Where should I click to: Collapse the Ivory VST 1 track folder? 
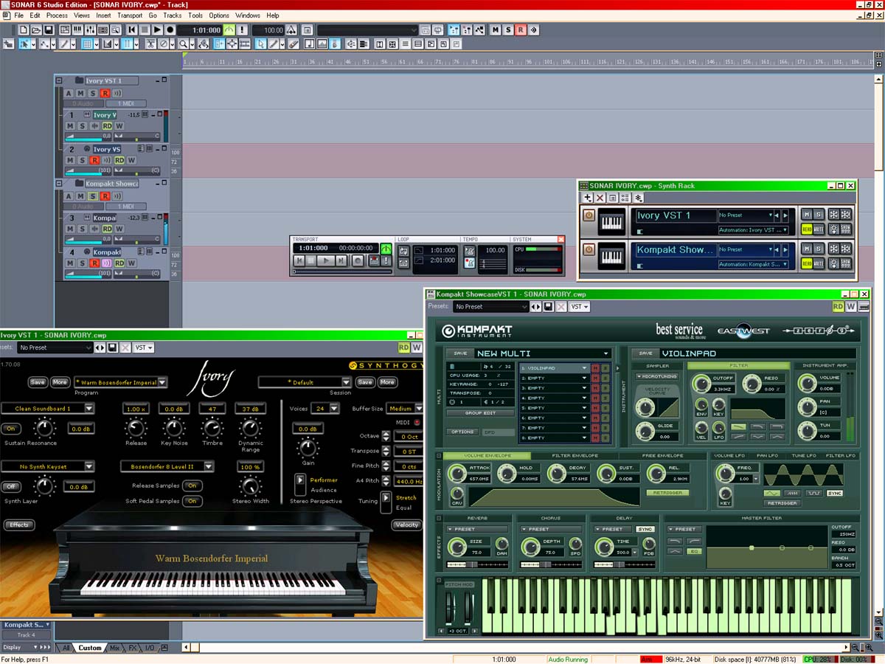coord(59,80)
